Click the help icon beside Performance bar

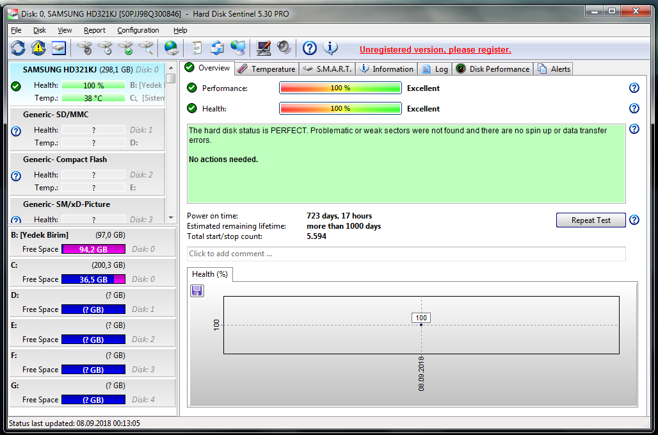coord(634,88)
